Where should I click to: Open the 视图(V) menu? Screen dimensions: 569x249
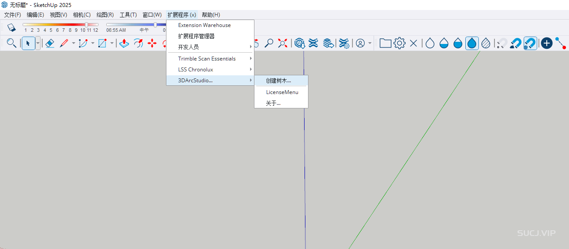[x=58, y=15]
